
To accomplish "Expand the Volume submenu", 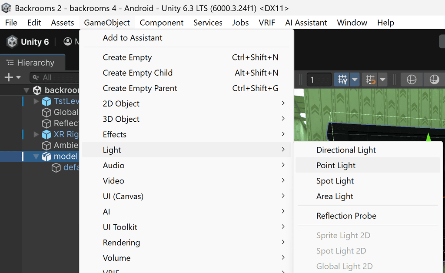I will click(x=186, y=258).
